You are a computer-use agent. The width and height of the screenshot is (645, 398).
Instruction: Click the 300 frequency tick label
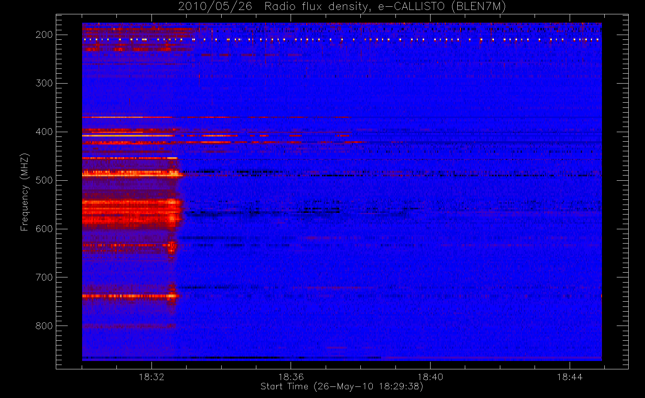click(44, 83)
